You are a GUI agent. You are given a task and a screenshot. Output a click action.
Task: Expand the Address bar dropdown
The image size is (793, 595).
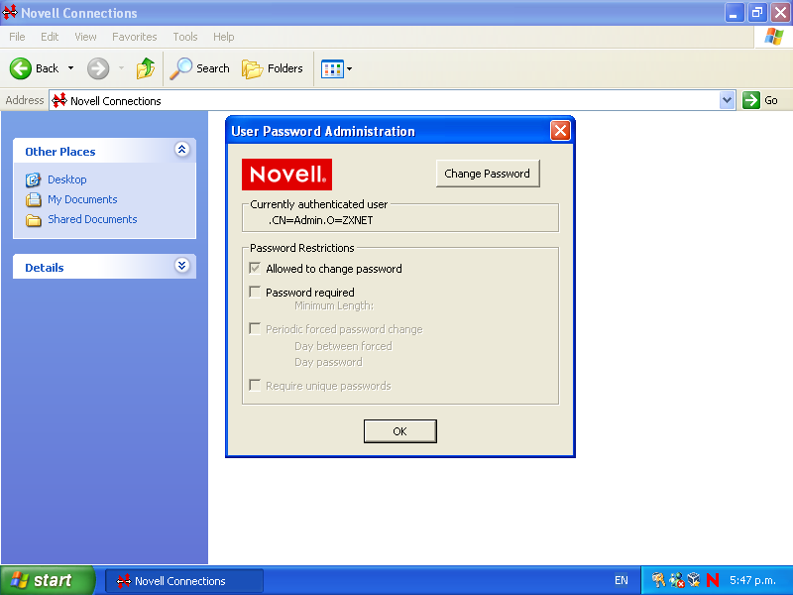[x=727, y=100]
